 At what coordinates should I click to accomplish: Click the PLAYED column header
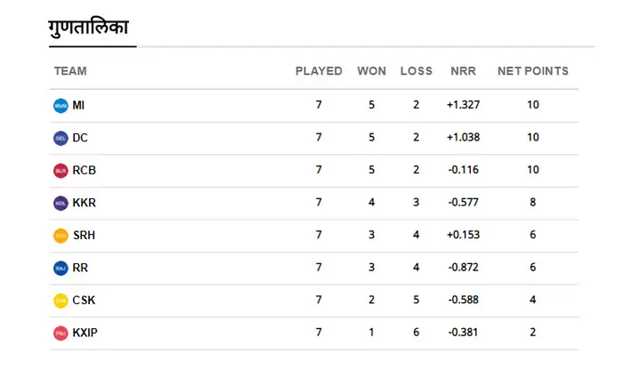point(319,71)
